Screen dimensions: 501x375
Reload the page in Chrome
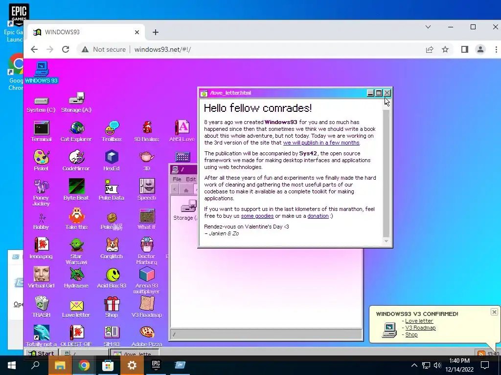coord(66,49)
